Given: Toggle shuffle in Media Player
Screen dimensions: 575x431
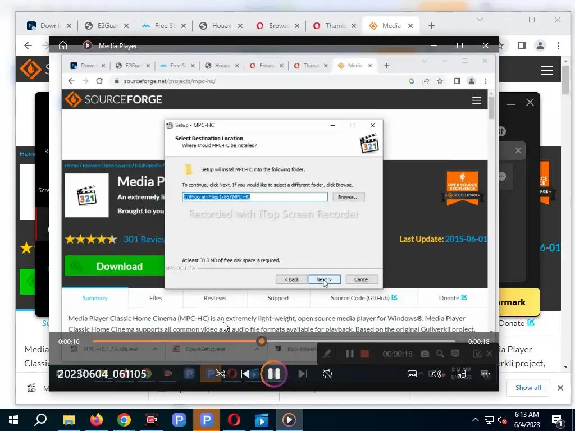Looking at the screenshot, I should click(x=220, y=374).
